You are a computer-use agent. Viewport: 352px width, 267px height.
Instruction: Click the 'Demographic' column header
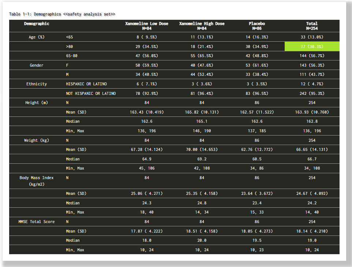click(37, 23)
